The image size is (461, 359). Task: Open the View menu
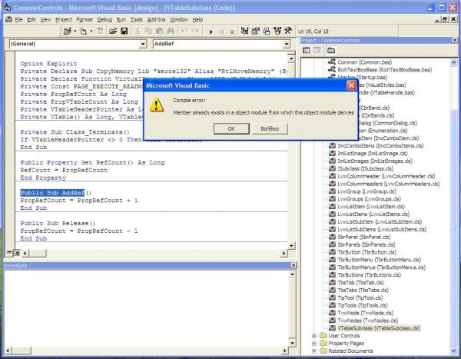point(45,20)
